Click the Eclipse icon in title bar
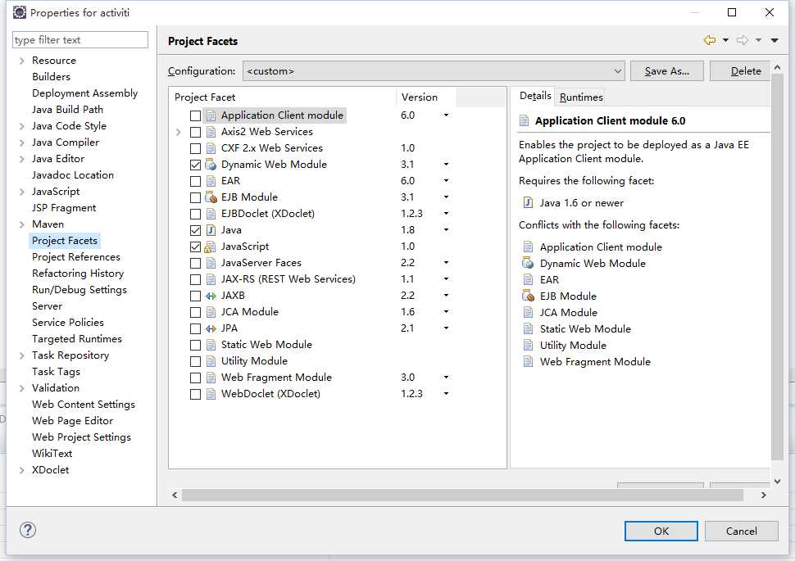This screenshot has width=795, height=561. click(20, 12)
